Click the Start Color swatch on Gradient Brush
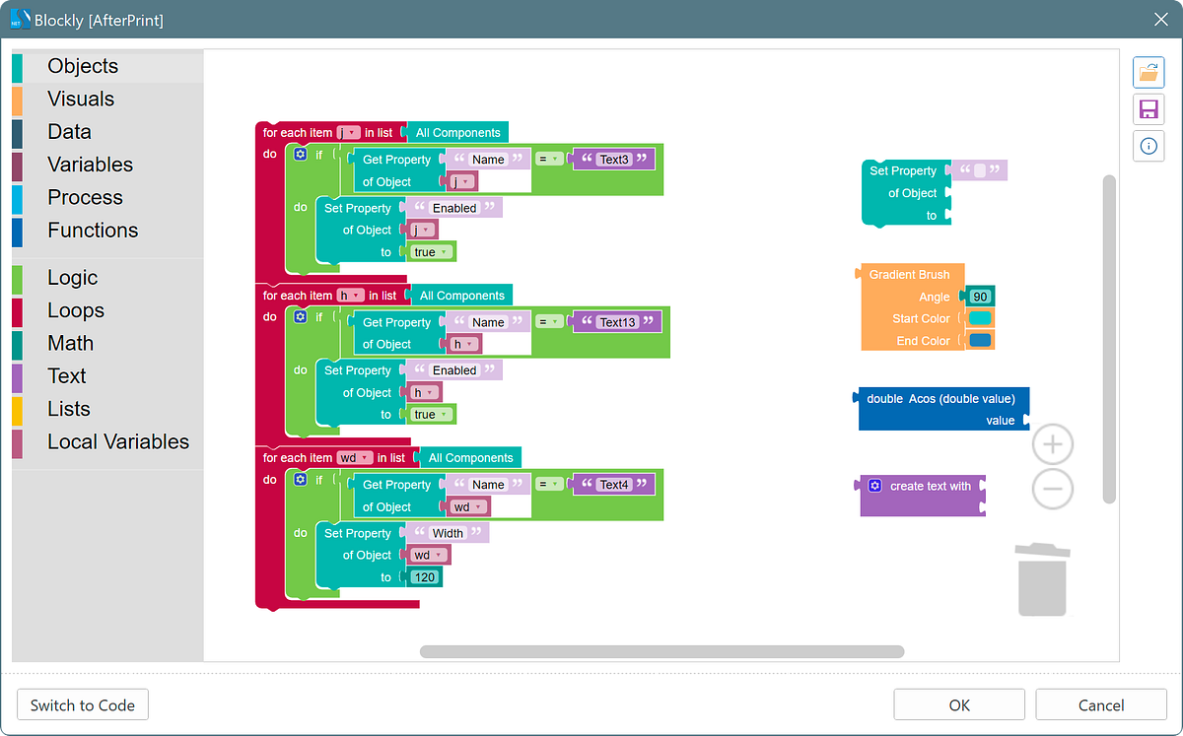The width and height of the screenshot is (1183, 736). [979, 318]
